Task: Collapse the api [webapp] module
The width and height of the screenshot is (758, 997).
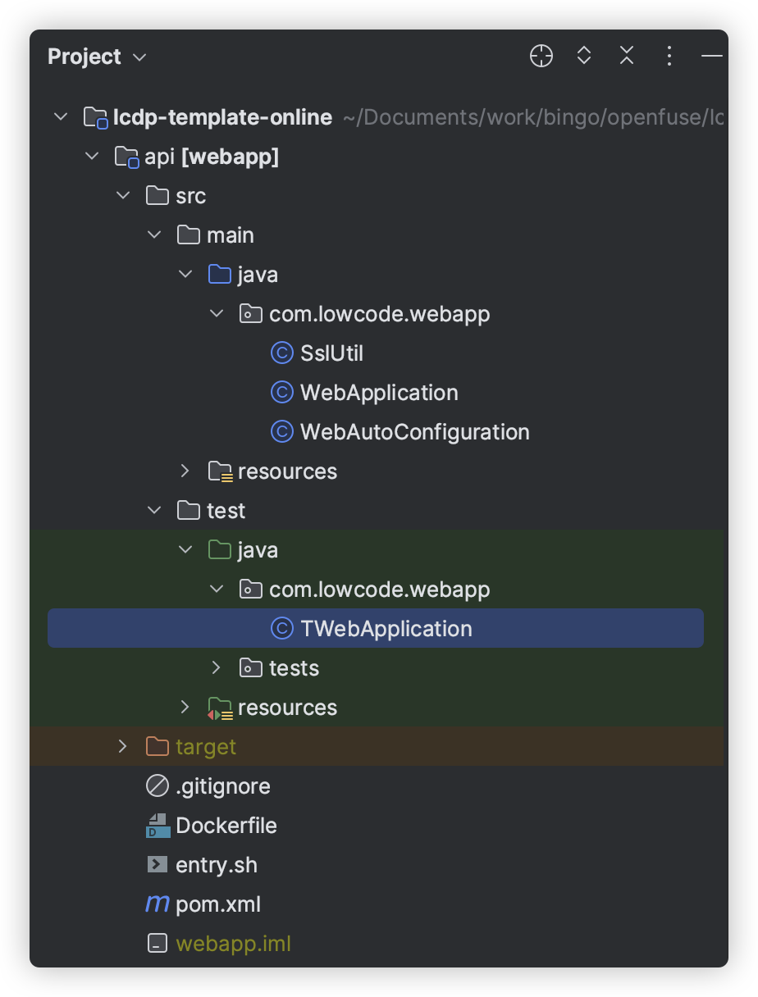Action: click(91, 157)
